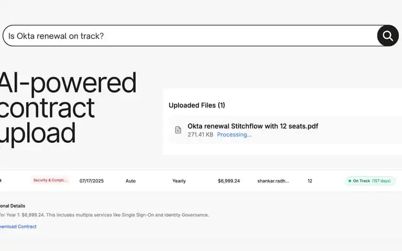Click the document icon beside the Okta PDF
Screen dimensions: 402x251
178,130
